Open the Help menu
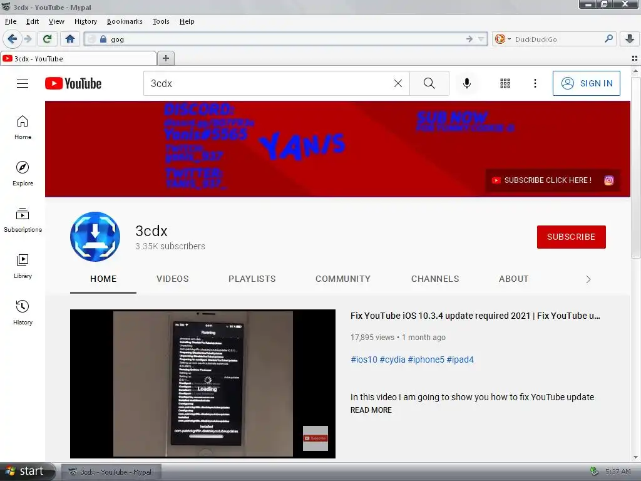The image size is (641, 481). point(187,21)
